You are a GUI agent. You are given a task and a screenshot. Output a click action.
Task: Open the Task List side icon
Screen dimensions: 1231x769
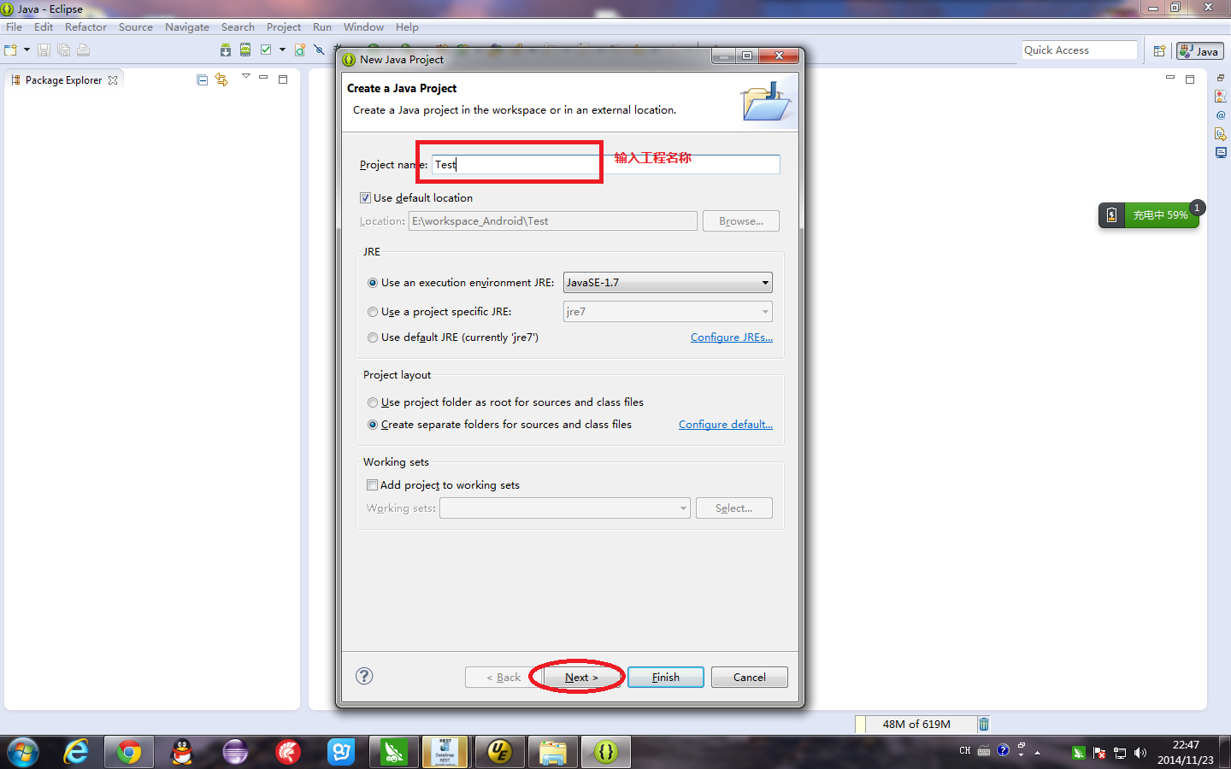[1221, 96]
